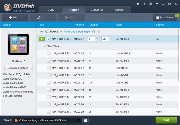Screen dimensions: 180x125
Task: Click the runtime 01:33:37
Action: (79, 39)
